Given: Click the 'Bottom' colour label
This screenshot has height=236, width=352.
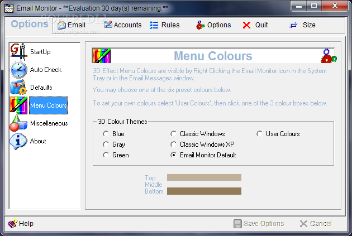Looking at the screenshot, I should 154,191.
